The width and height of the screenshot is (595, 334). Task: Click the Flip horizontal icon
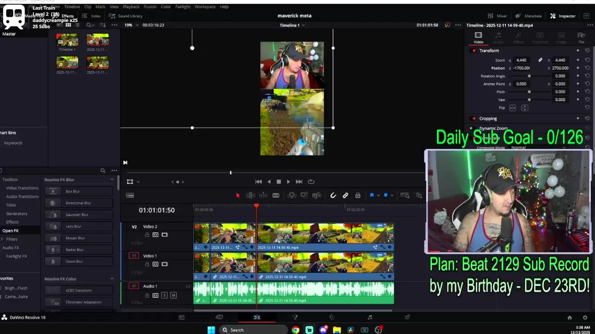(x=513, y=108)
